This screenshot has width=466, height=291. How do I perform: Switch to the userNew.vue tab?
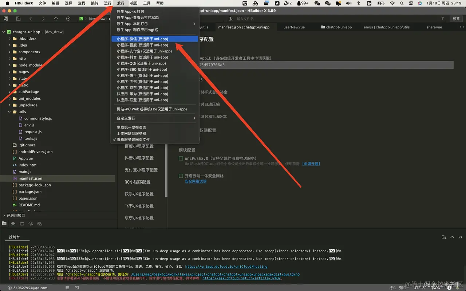294,27
